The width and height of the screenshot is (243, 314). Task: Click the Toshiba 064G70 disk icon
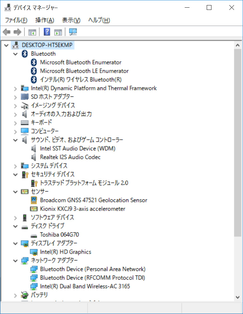pos(33,236)
